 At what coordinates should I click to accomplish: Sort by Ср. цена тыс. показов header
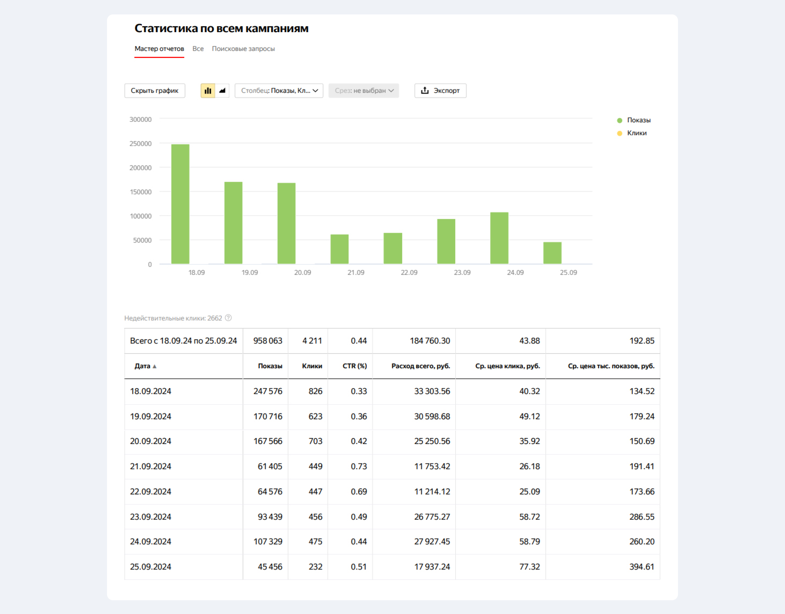611,366
